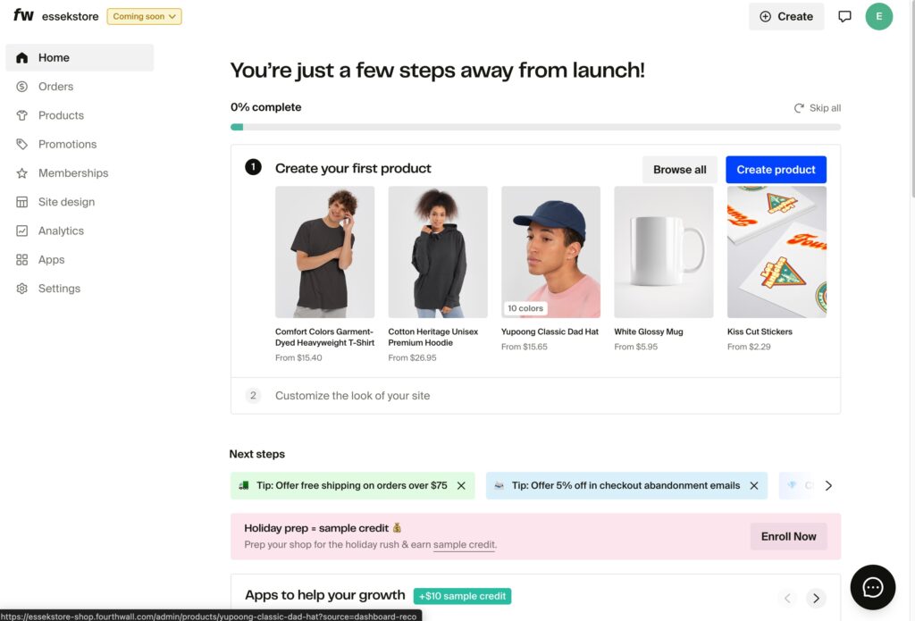Show next apps with right chevron
The image size is (915, 621).
pyautogui.click(x=815, y=598)
